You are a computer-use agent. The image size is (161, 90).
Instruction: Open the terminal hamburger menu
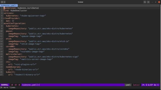click(148, 2)
